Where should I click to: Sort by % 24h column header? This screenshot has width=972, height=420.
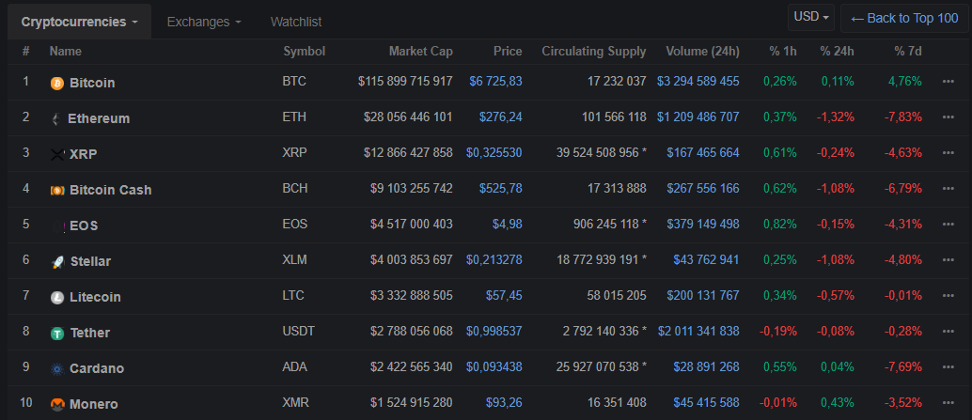[x=836, y=51]
